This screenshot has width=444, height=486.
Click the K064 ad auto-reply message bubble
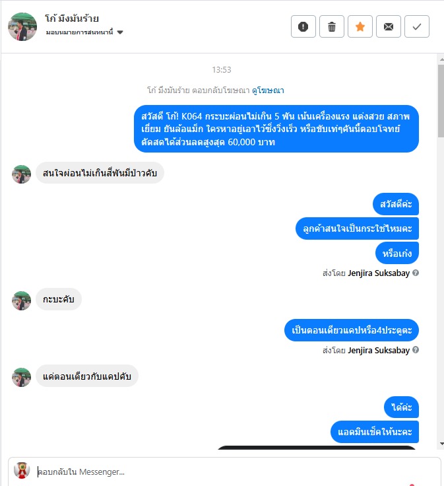pyautogui.click(x=276, y=129)
